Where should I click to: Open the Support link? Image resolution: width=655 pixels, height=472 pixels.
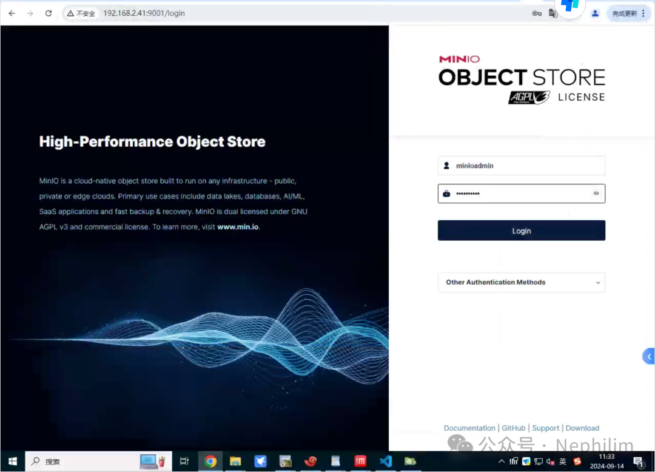click(x=545, y=428)
